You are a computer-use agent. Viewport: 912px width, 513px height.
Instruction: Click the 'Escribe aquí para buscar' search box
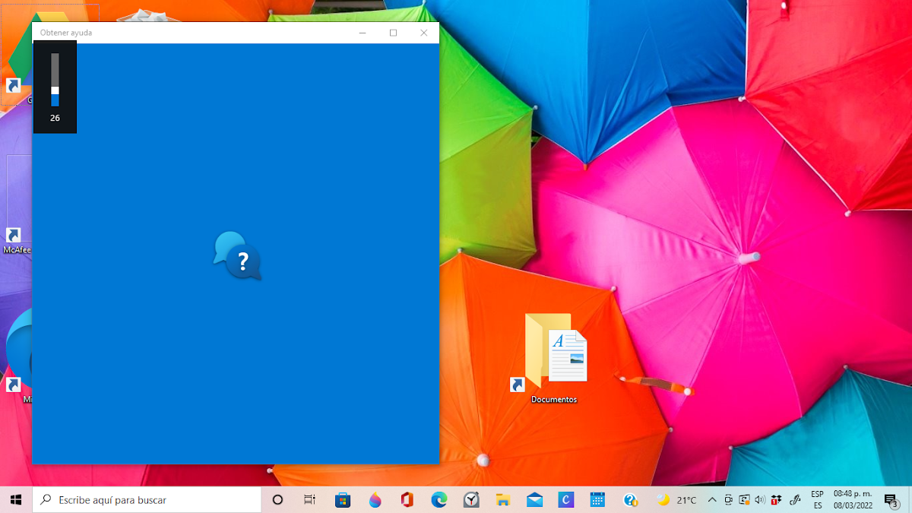tap(147, 499)
